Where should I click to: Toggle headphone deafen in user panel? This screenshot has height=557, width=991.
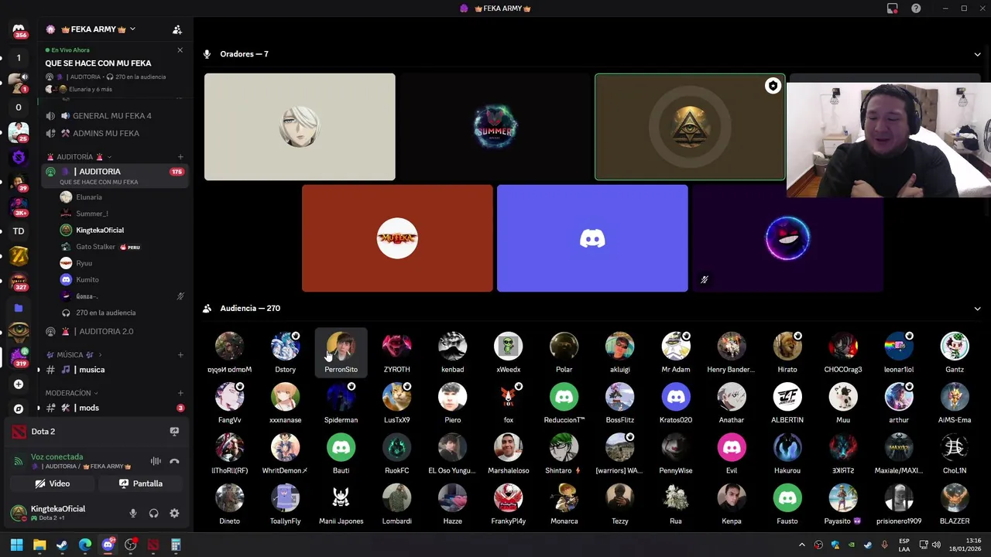point(153,513)
